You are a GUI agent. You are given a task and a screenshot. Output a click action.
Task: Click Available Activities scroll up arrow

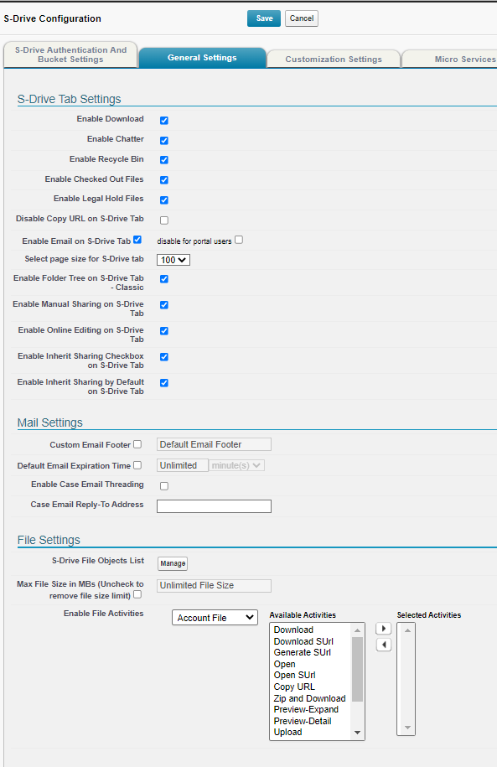coord(357,630)
